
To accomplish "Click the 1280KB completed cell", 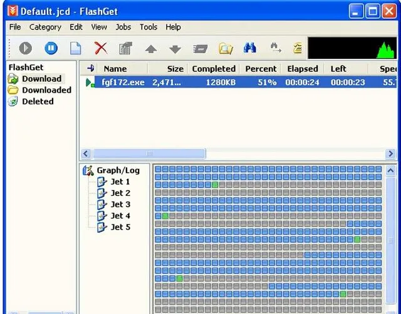I will (221, 82).
